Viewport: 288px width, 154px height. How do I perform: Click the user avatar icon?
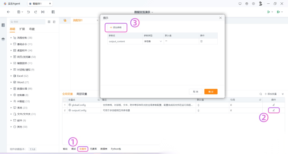(261, 4)
